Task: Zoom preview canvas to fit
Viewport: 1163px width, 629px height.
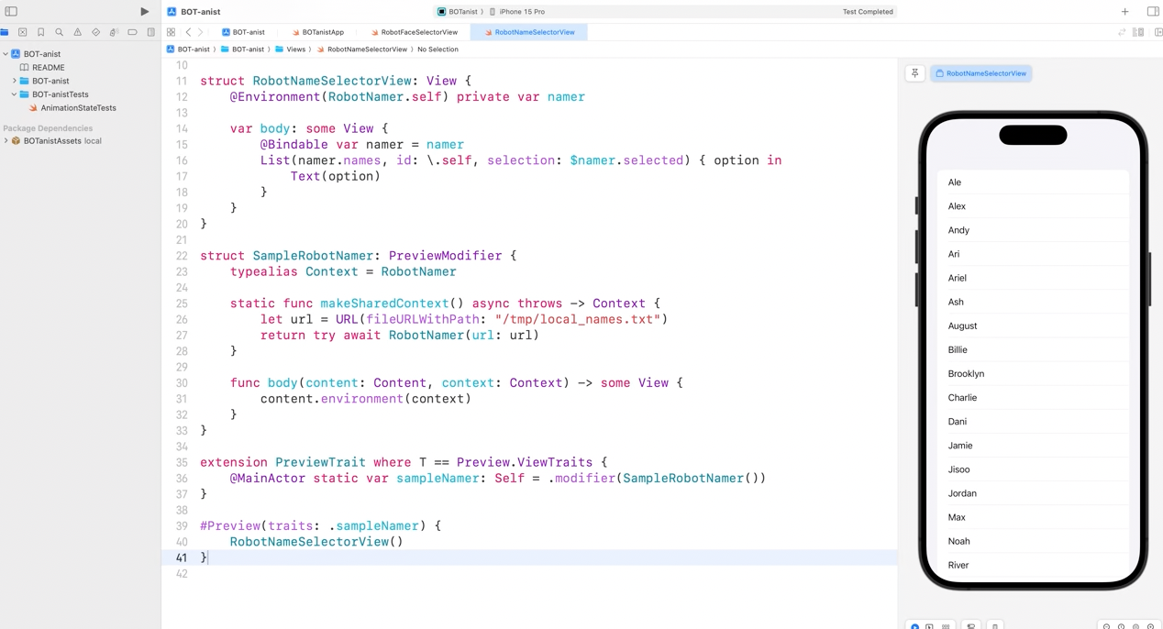Action: tap(1135, 626)
